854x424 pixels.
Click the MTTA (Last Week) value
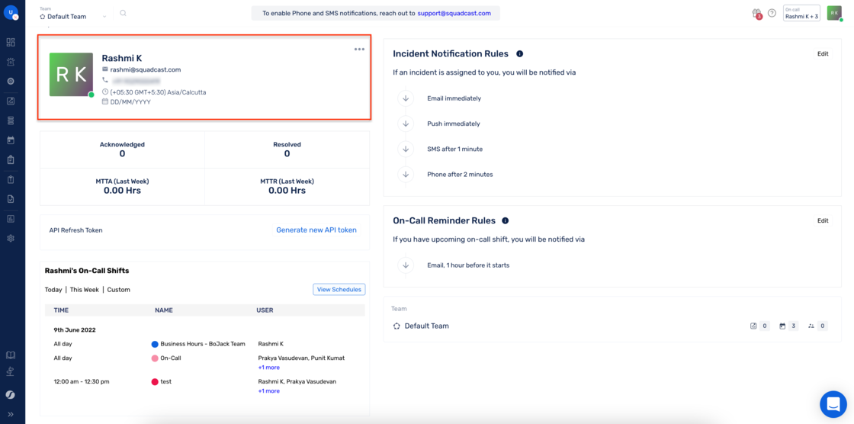pos(122,191)
